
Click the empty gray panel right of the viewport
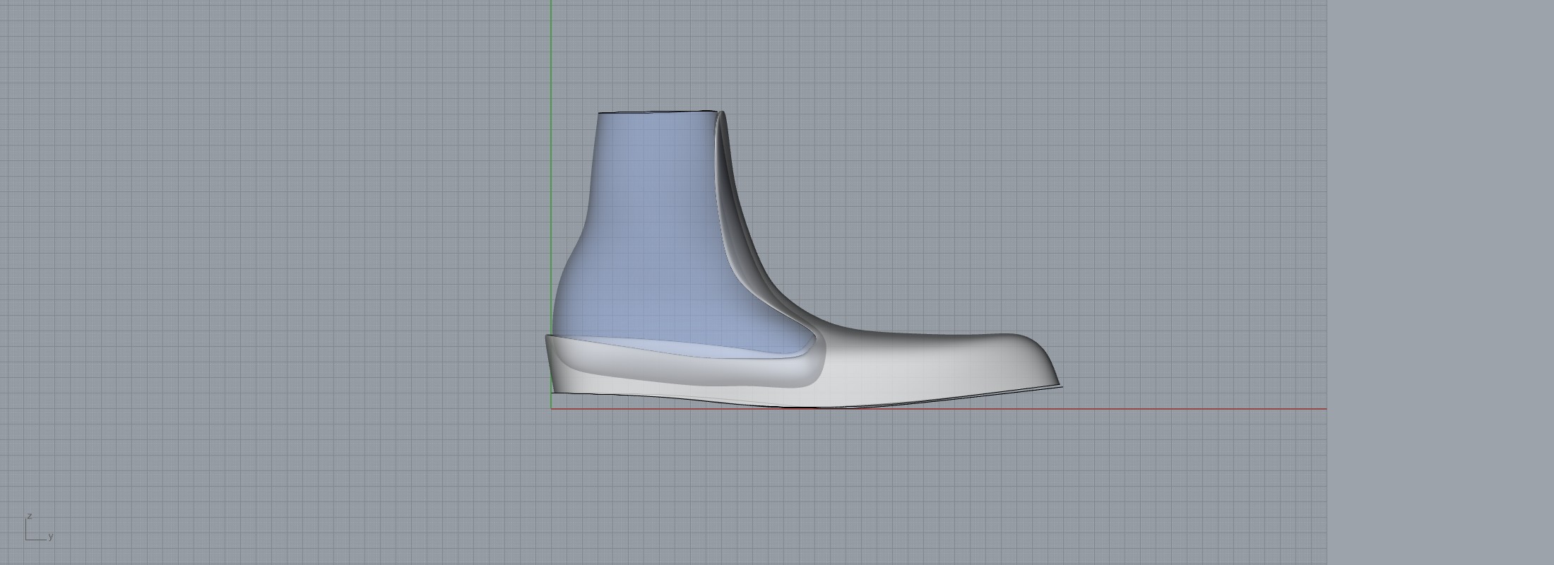pyautogui.click(x=1441, y=282)
